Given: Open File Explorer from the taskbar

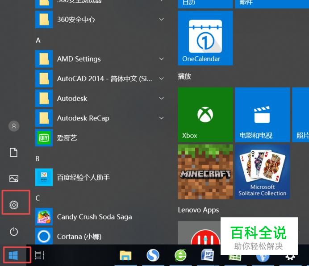Looking at the screenshot, I should [x=125, y=255].
